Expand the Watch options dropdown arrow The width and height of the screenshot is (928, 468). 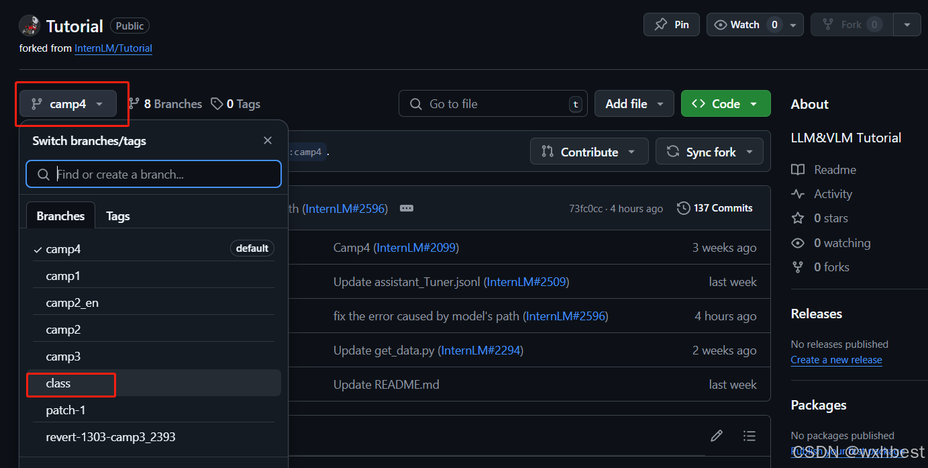[x=793, y=25]
